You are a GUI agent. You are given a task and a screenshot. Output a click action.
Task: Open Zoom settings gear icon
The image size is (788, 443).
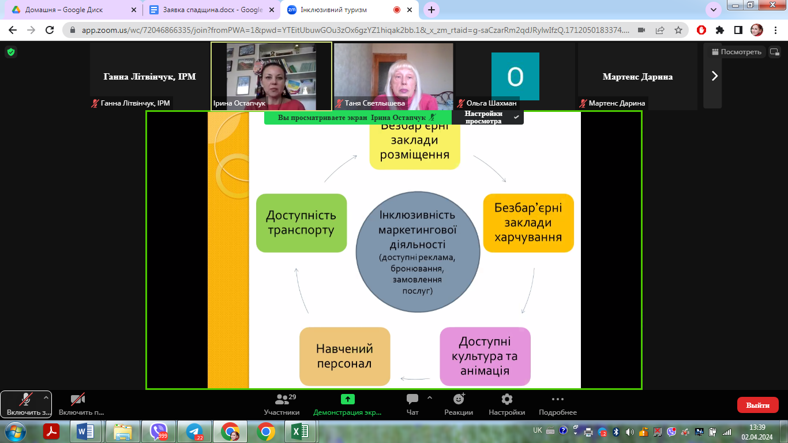506,399
